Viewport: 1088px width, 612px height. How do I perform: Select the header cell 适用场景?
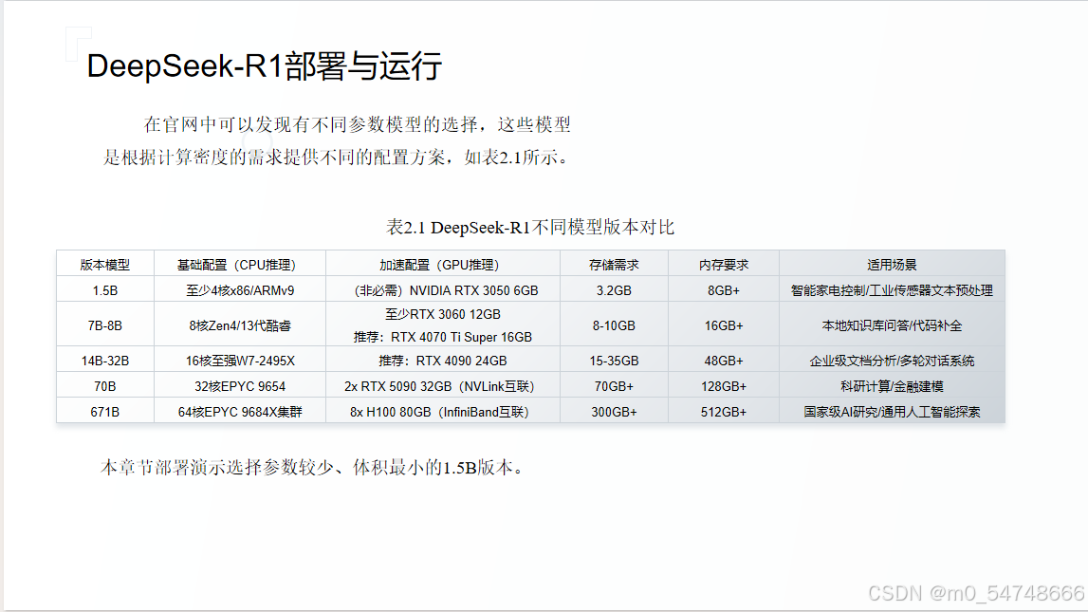tap(892, 265)
